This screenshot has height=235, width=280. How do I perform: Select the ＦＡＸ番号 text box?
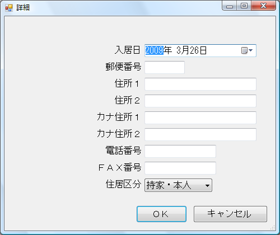pos(180,168)
